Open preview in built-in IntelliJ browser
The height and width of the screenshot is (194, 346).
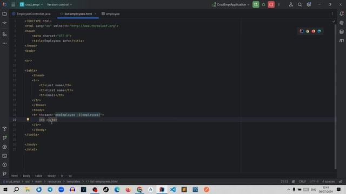pyautogui.click(x=302, y=31)
